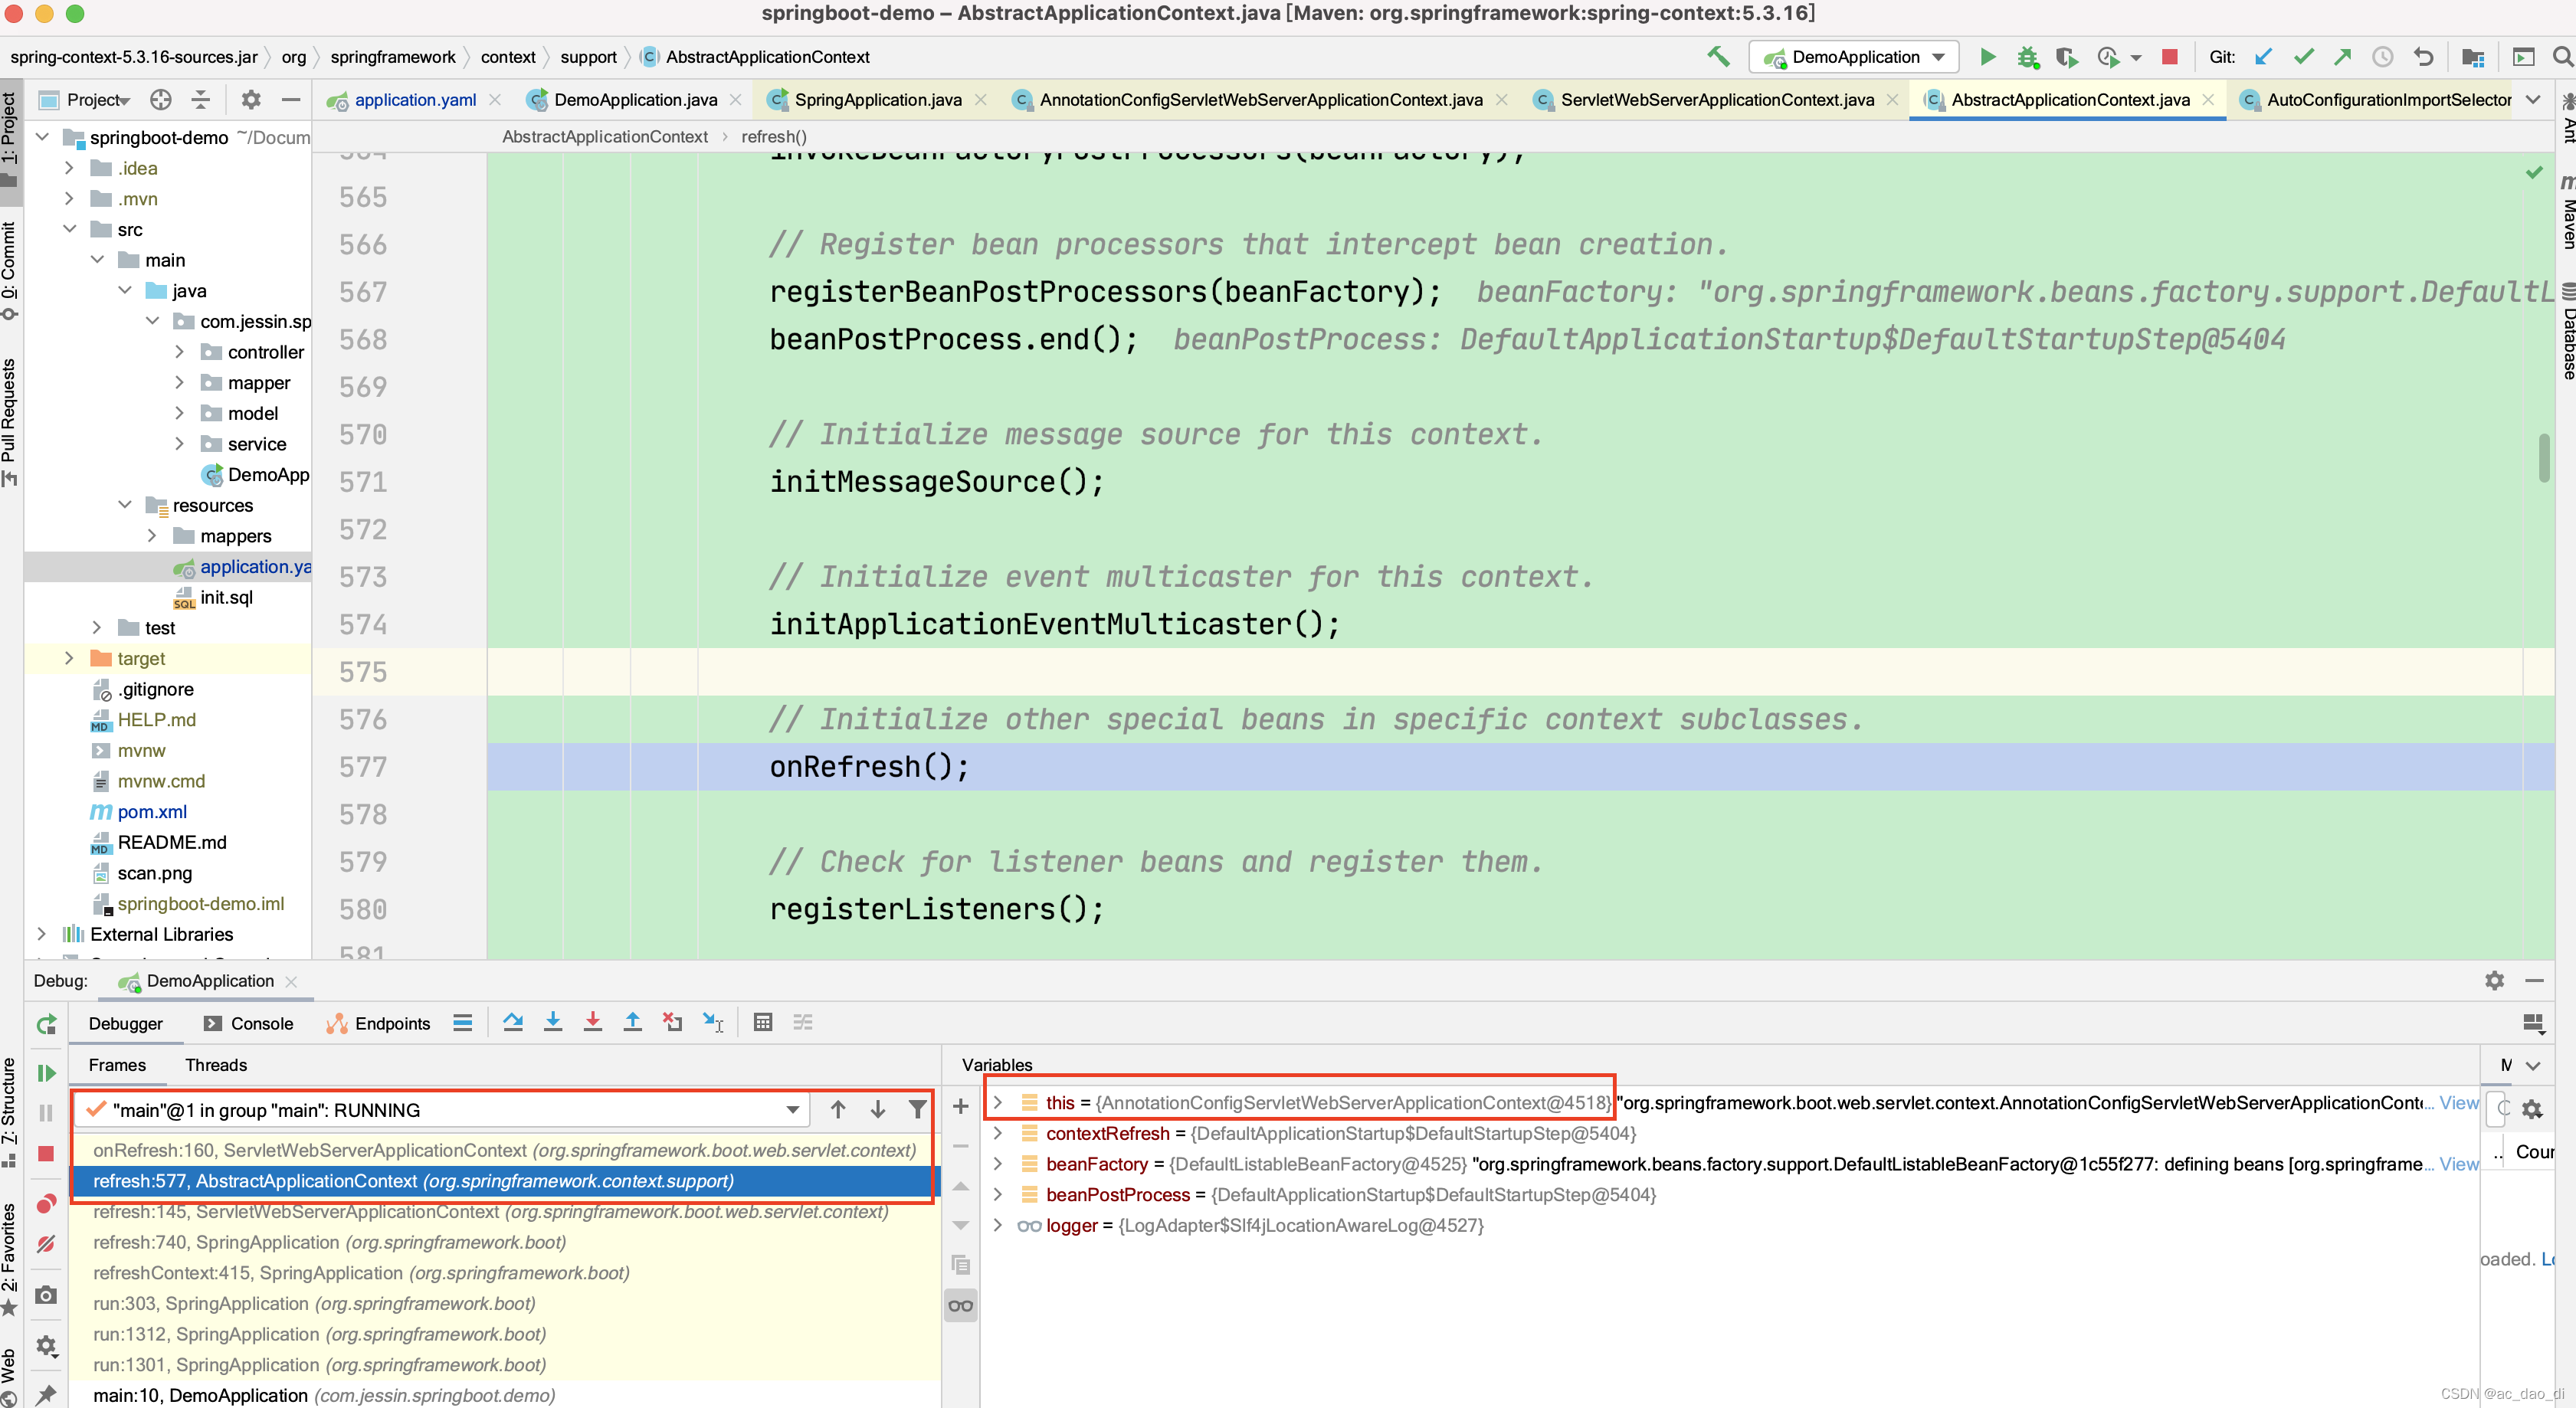Toggle the glasses watches view button
This screenshot has height=1408, width=2576.
coord(960,1305)
